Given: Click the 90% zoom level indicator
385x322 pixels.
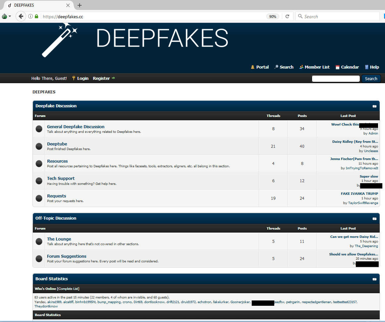Looking at the screenshot, I should click(x=273, y=17).
